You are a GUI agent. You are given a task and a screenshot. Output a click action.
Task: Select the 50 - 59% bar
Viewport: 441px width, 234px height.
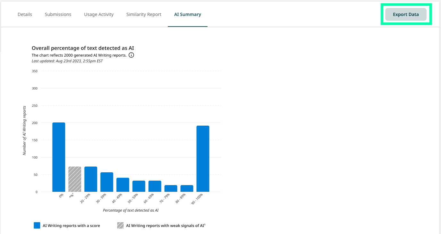(x=139, y=186)
